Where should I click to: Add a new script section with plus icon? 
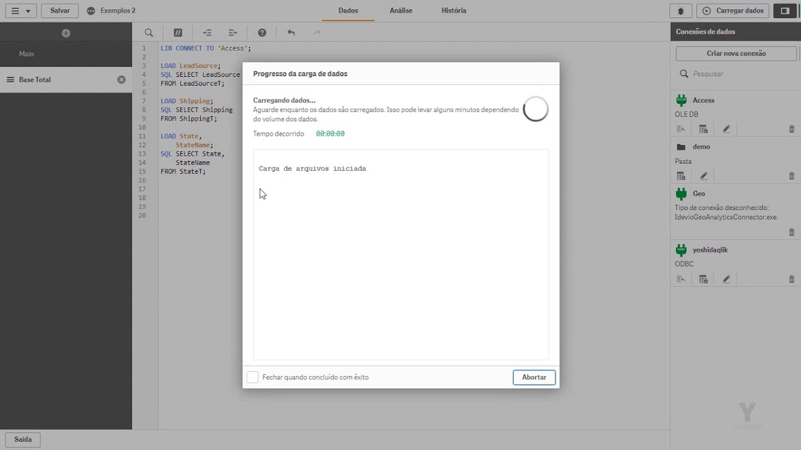coord(66,33)
